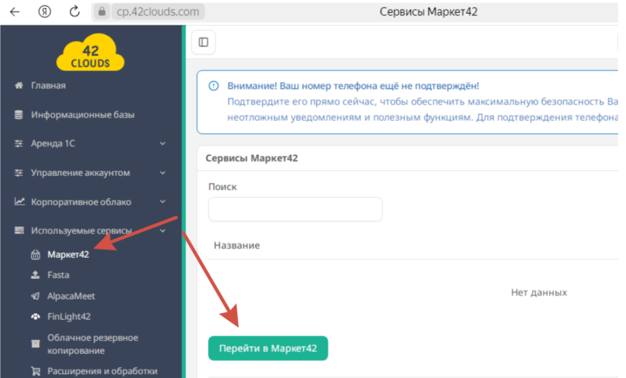Click the Нет данных placeholder text
Image resolution: width=626 pixels, height=378 pixels.
[539, 292]
